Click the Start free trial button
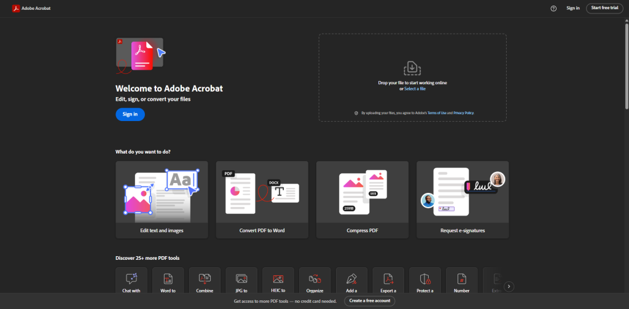This screenshot has width=629, height=309. (604, 8)
